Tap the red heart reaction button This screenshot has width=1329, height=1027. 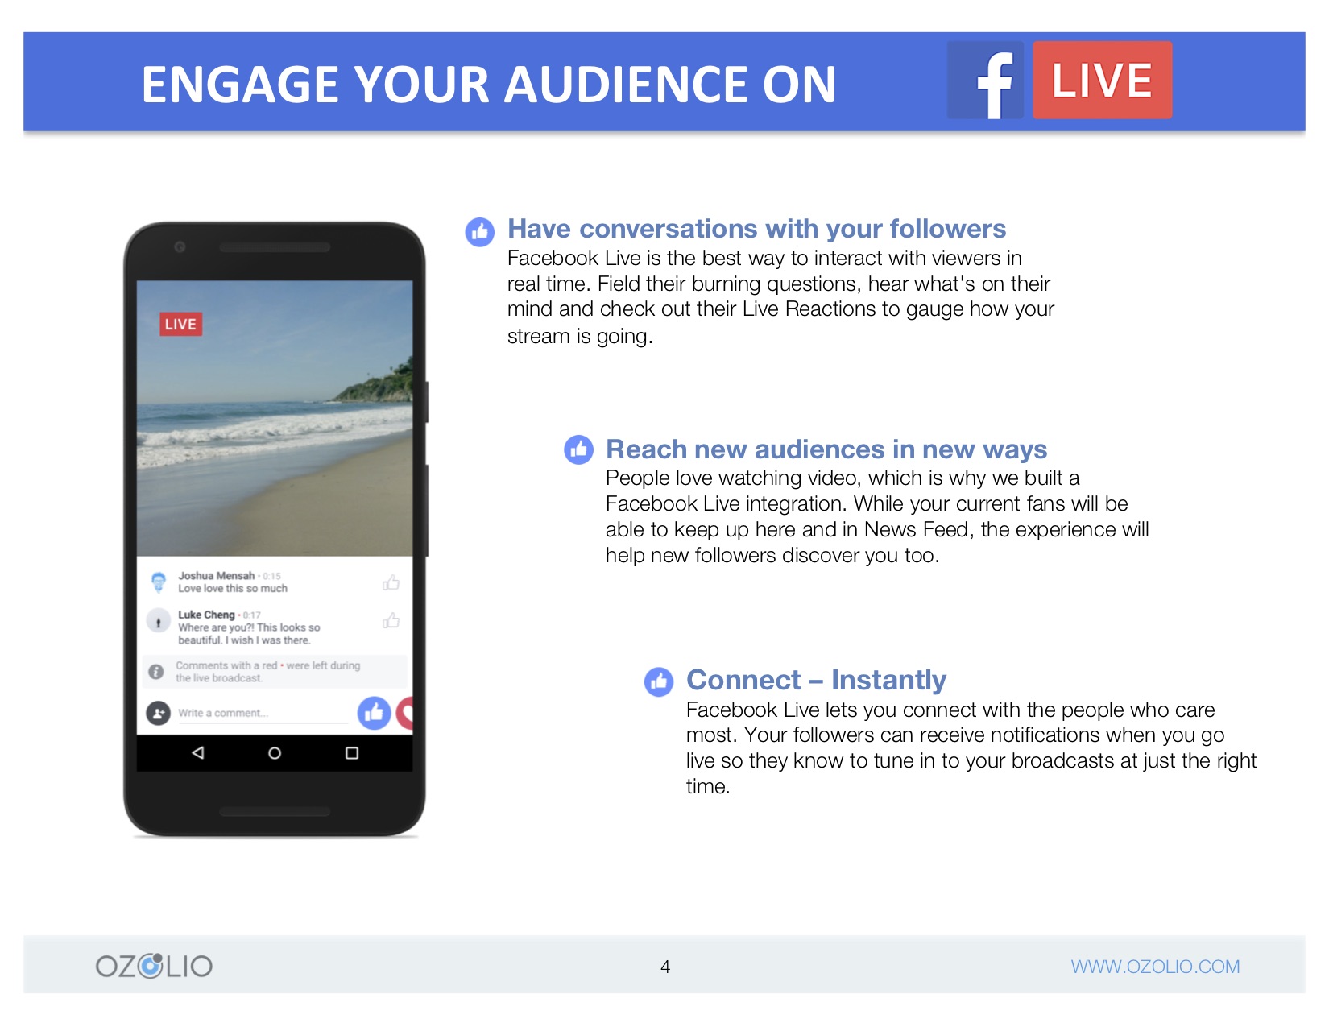(x=405, y=713)
